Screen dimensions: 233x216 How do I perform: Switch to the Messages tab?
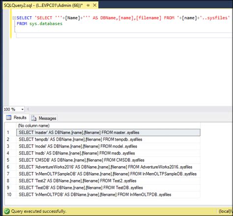(x=44, y=118)
